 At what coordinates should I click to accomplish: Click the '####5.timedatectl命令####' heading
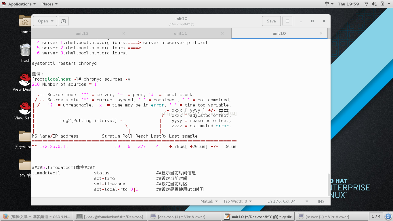[x=63, y=167]
